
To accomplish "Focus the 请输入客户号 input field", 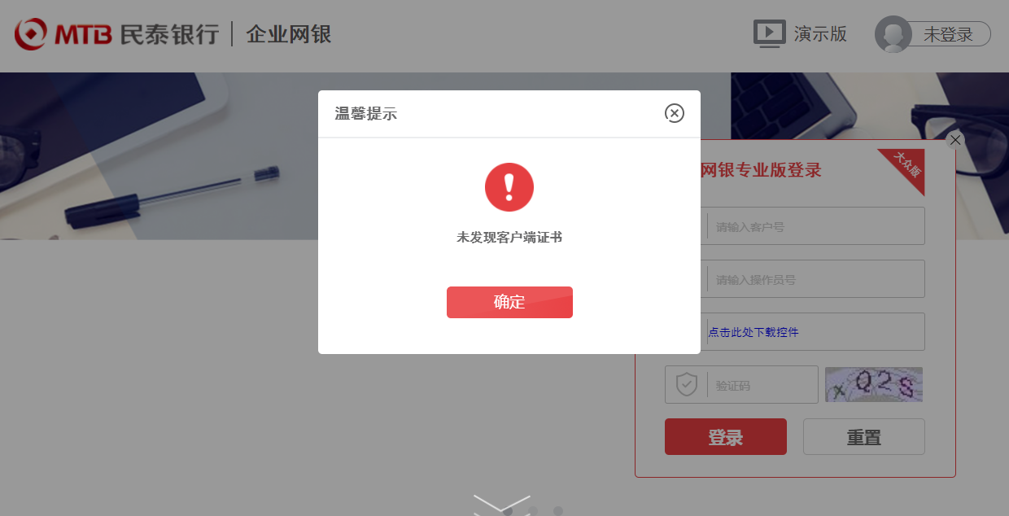I will [795, 225].
